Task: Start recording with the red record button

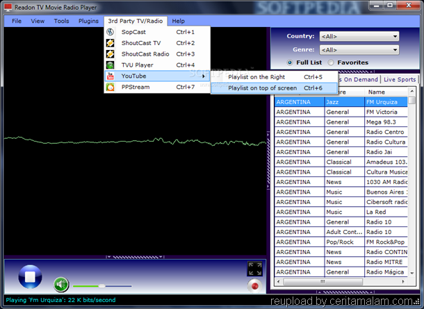Action: click(254, 286)
